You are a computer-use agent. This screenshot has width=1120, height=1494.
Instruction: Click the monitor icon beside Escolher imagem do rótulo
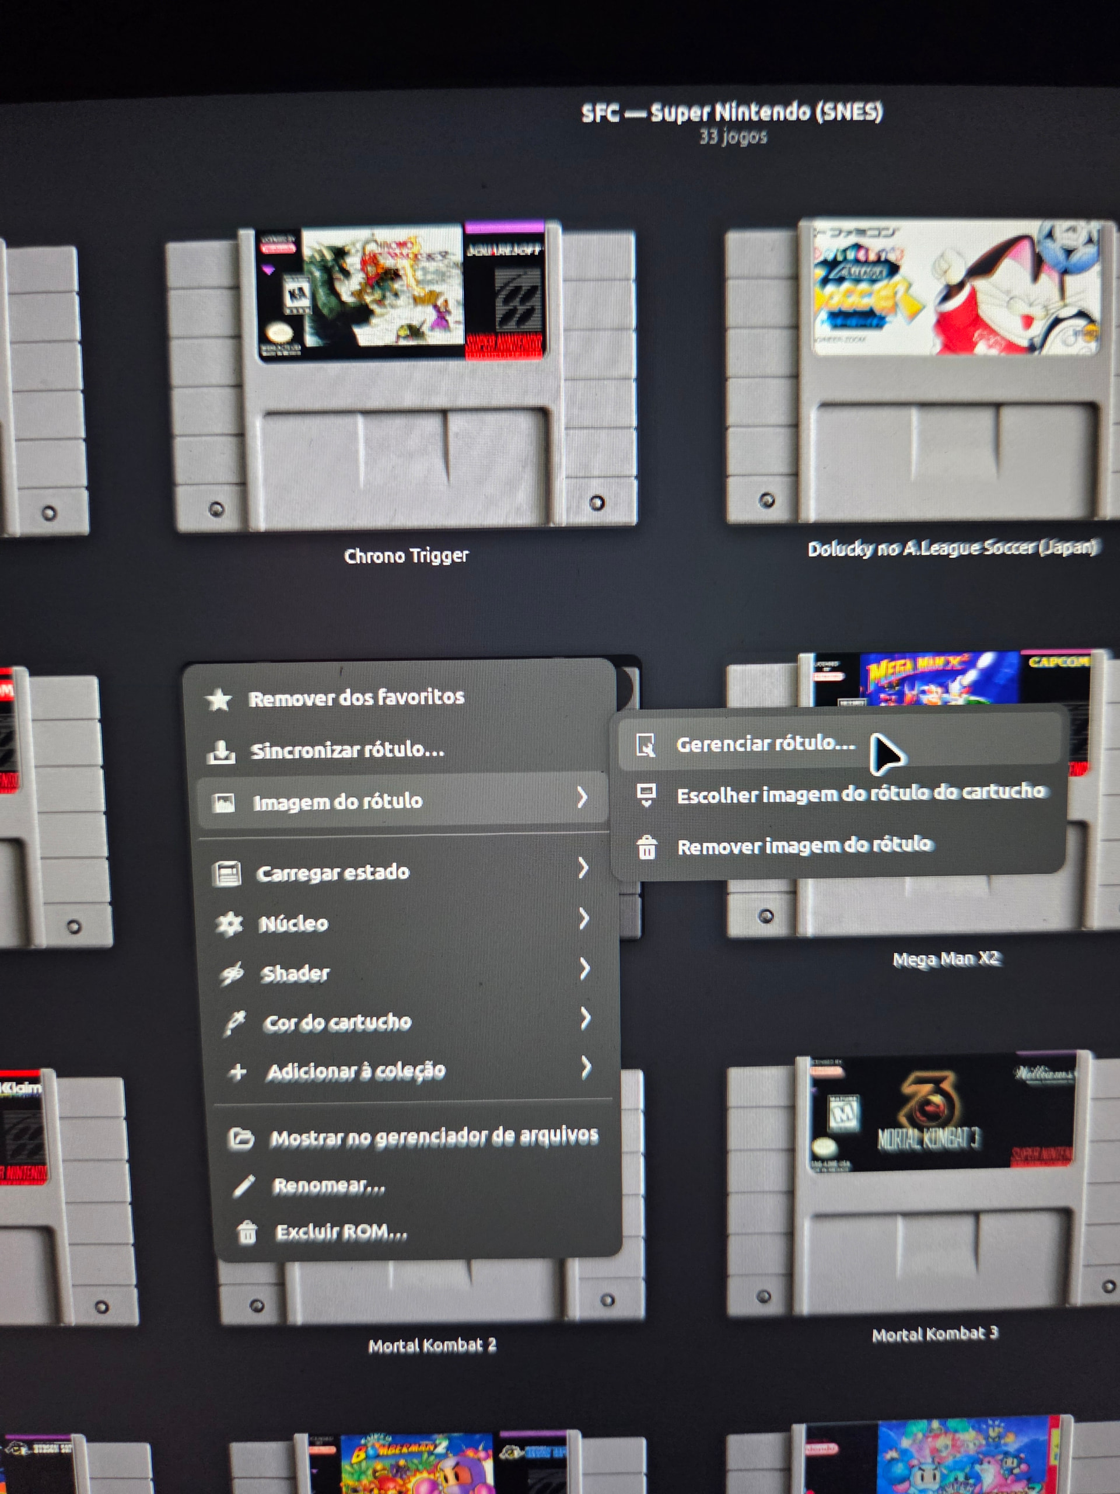click(x=646, y=795)
